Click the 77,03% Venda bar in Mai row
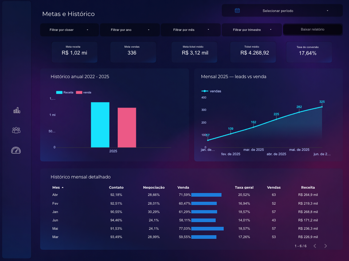 tap(207, 229)
